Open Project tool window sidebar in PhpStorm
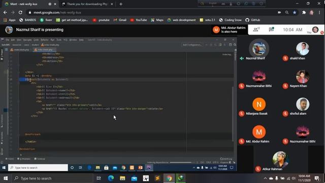 tap(2, 54)
